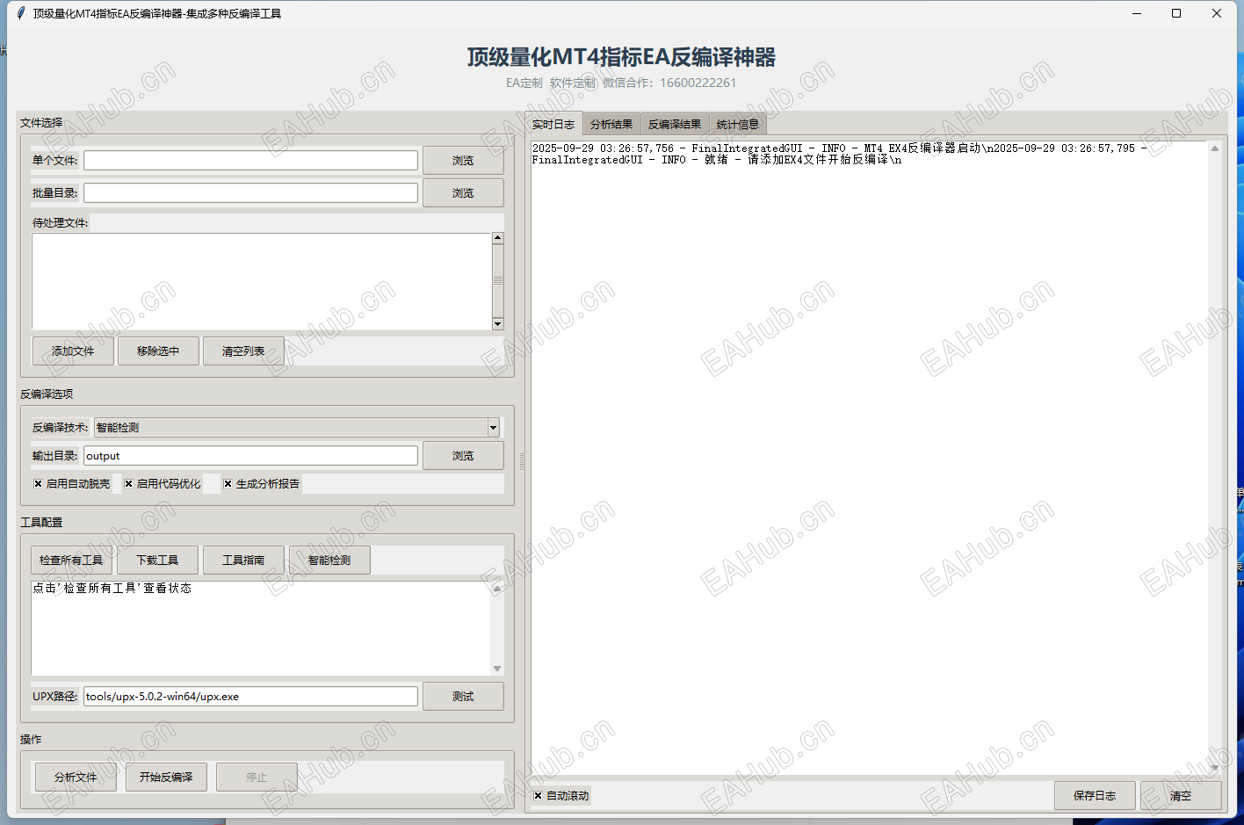The height and width of the screenshot is (825, 1244).
Task: Click the 微信合作: 16600222261 text
Action: click(669, 83)
